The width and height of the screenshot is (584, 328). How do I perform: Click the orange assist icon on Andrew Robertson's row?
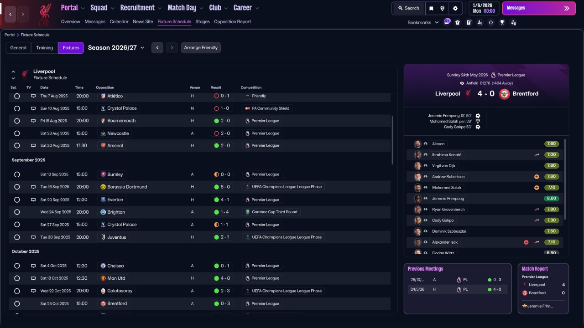click(537, 177)
